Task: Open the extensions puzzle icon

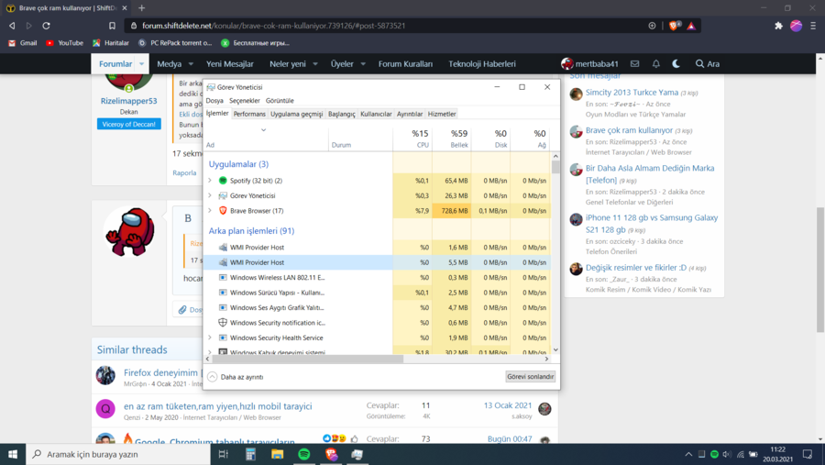Action: [x=778, y=26]
